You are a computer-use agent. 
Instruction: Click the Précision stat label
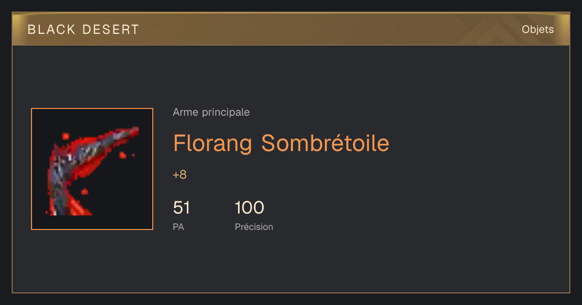tap(254, 227)
